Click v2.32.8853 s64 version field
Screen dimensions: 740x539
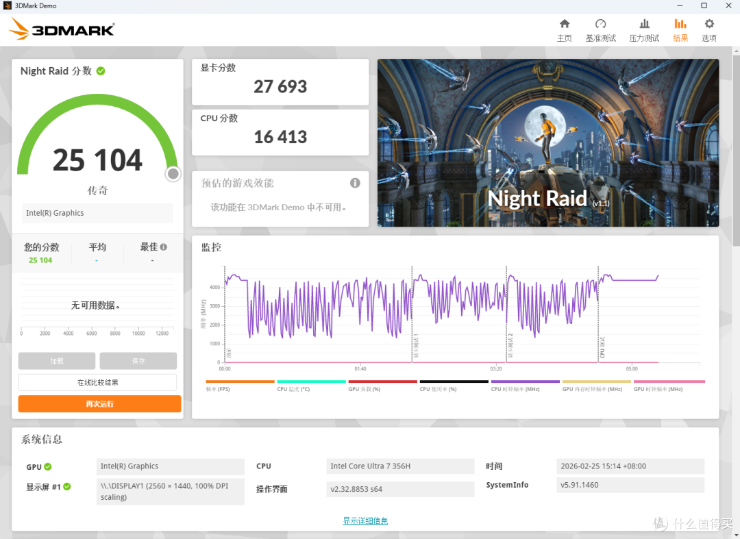tap(400, 489)
